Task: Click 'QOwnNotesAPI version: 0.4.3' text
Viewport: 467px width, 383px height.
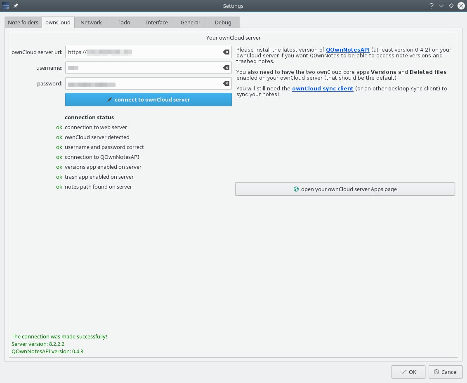Action: pos(47,351)
